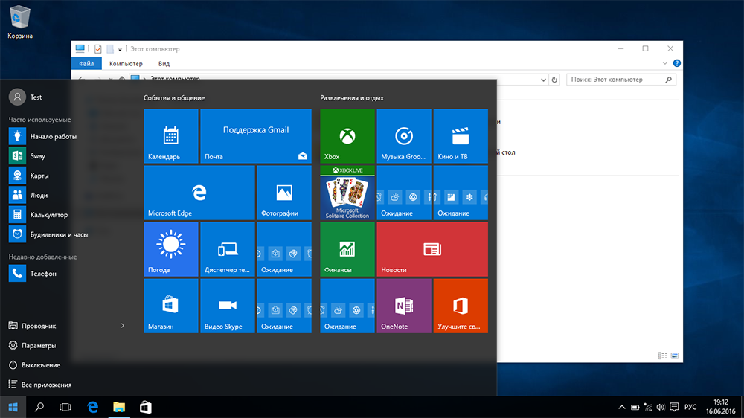744x418 pixels.
Task: Open Компьютер ribbon tab
Action: 126,63
